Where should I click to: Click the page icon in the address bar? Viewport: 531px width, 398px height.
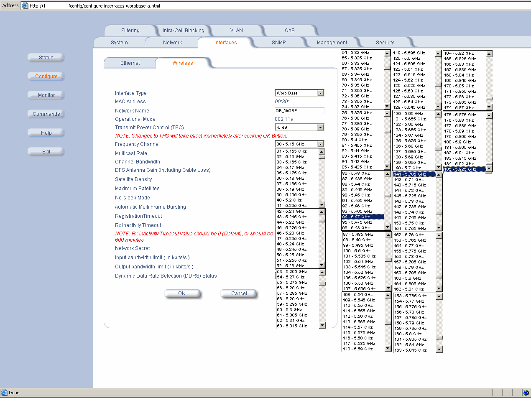[25, 6]
